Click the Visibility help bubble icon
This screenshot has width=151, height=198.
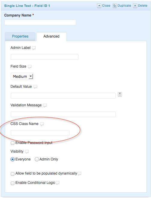coord(27,152)
